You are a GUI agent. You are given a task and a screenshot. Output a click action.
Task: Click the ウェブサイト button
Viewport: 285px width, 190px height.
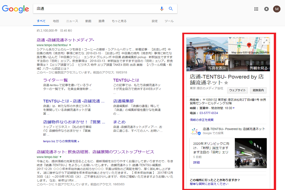[x=237, y=90]
